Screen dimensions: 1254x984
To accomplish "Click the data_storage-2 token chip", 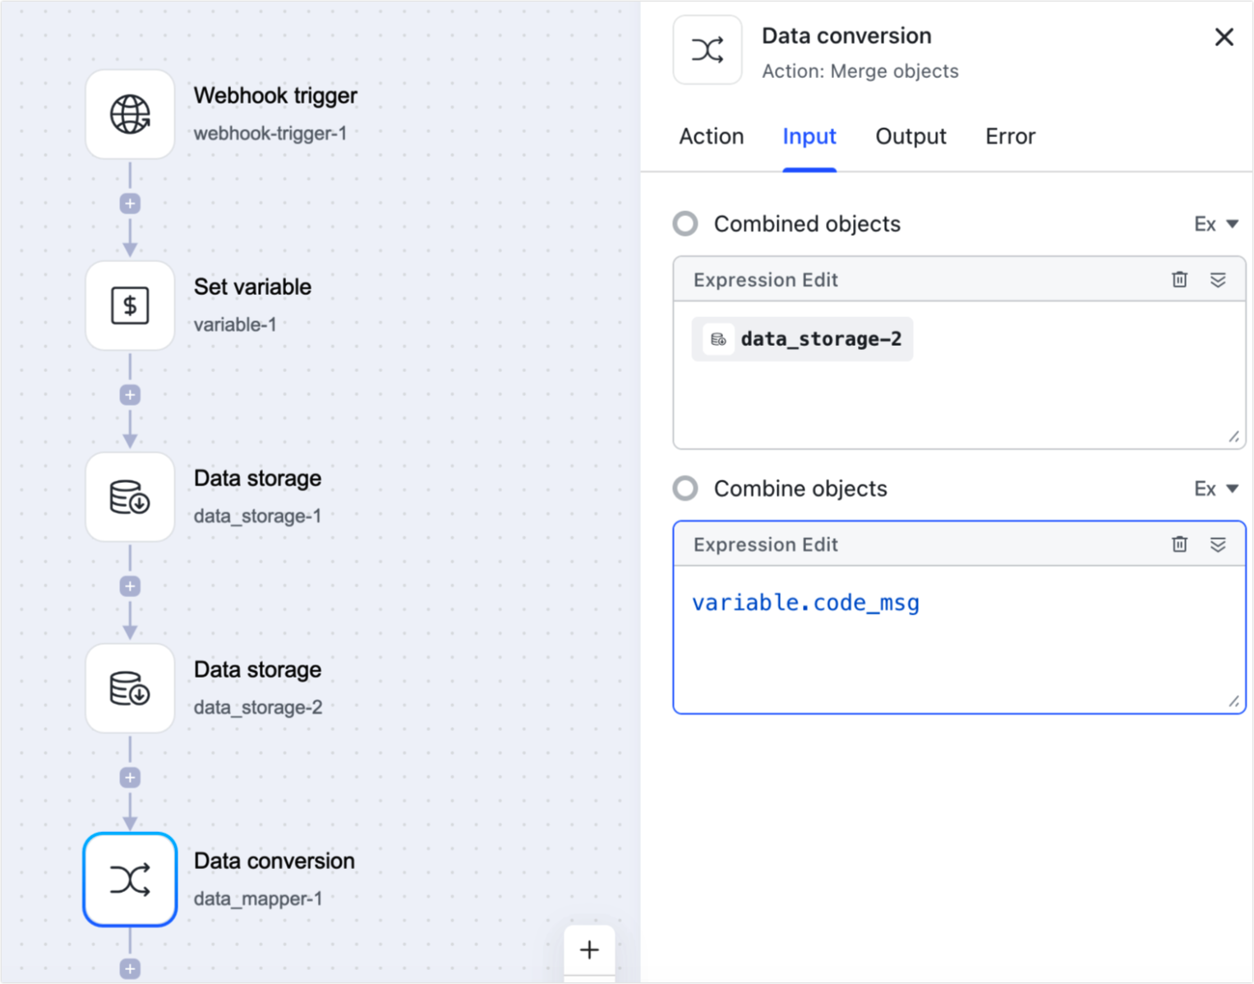I will [801, 338].
